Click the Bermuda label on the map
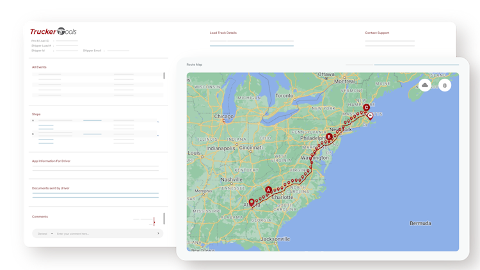Image resolution: width=480 pixels, height=270 pixels. point(420,223)
